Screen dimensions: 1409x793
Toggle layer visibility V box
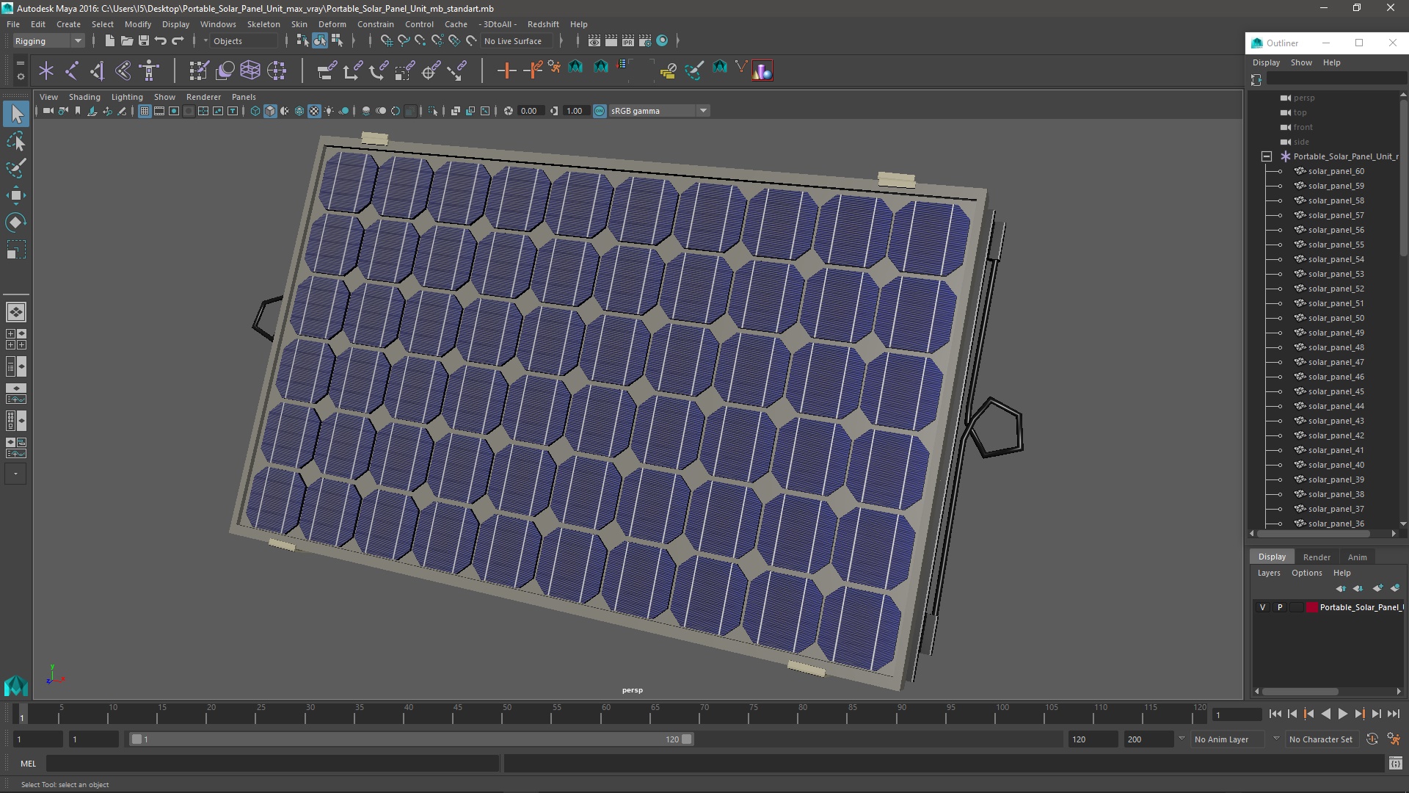click(1262, 607)
